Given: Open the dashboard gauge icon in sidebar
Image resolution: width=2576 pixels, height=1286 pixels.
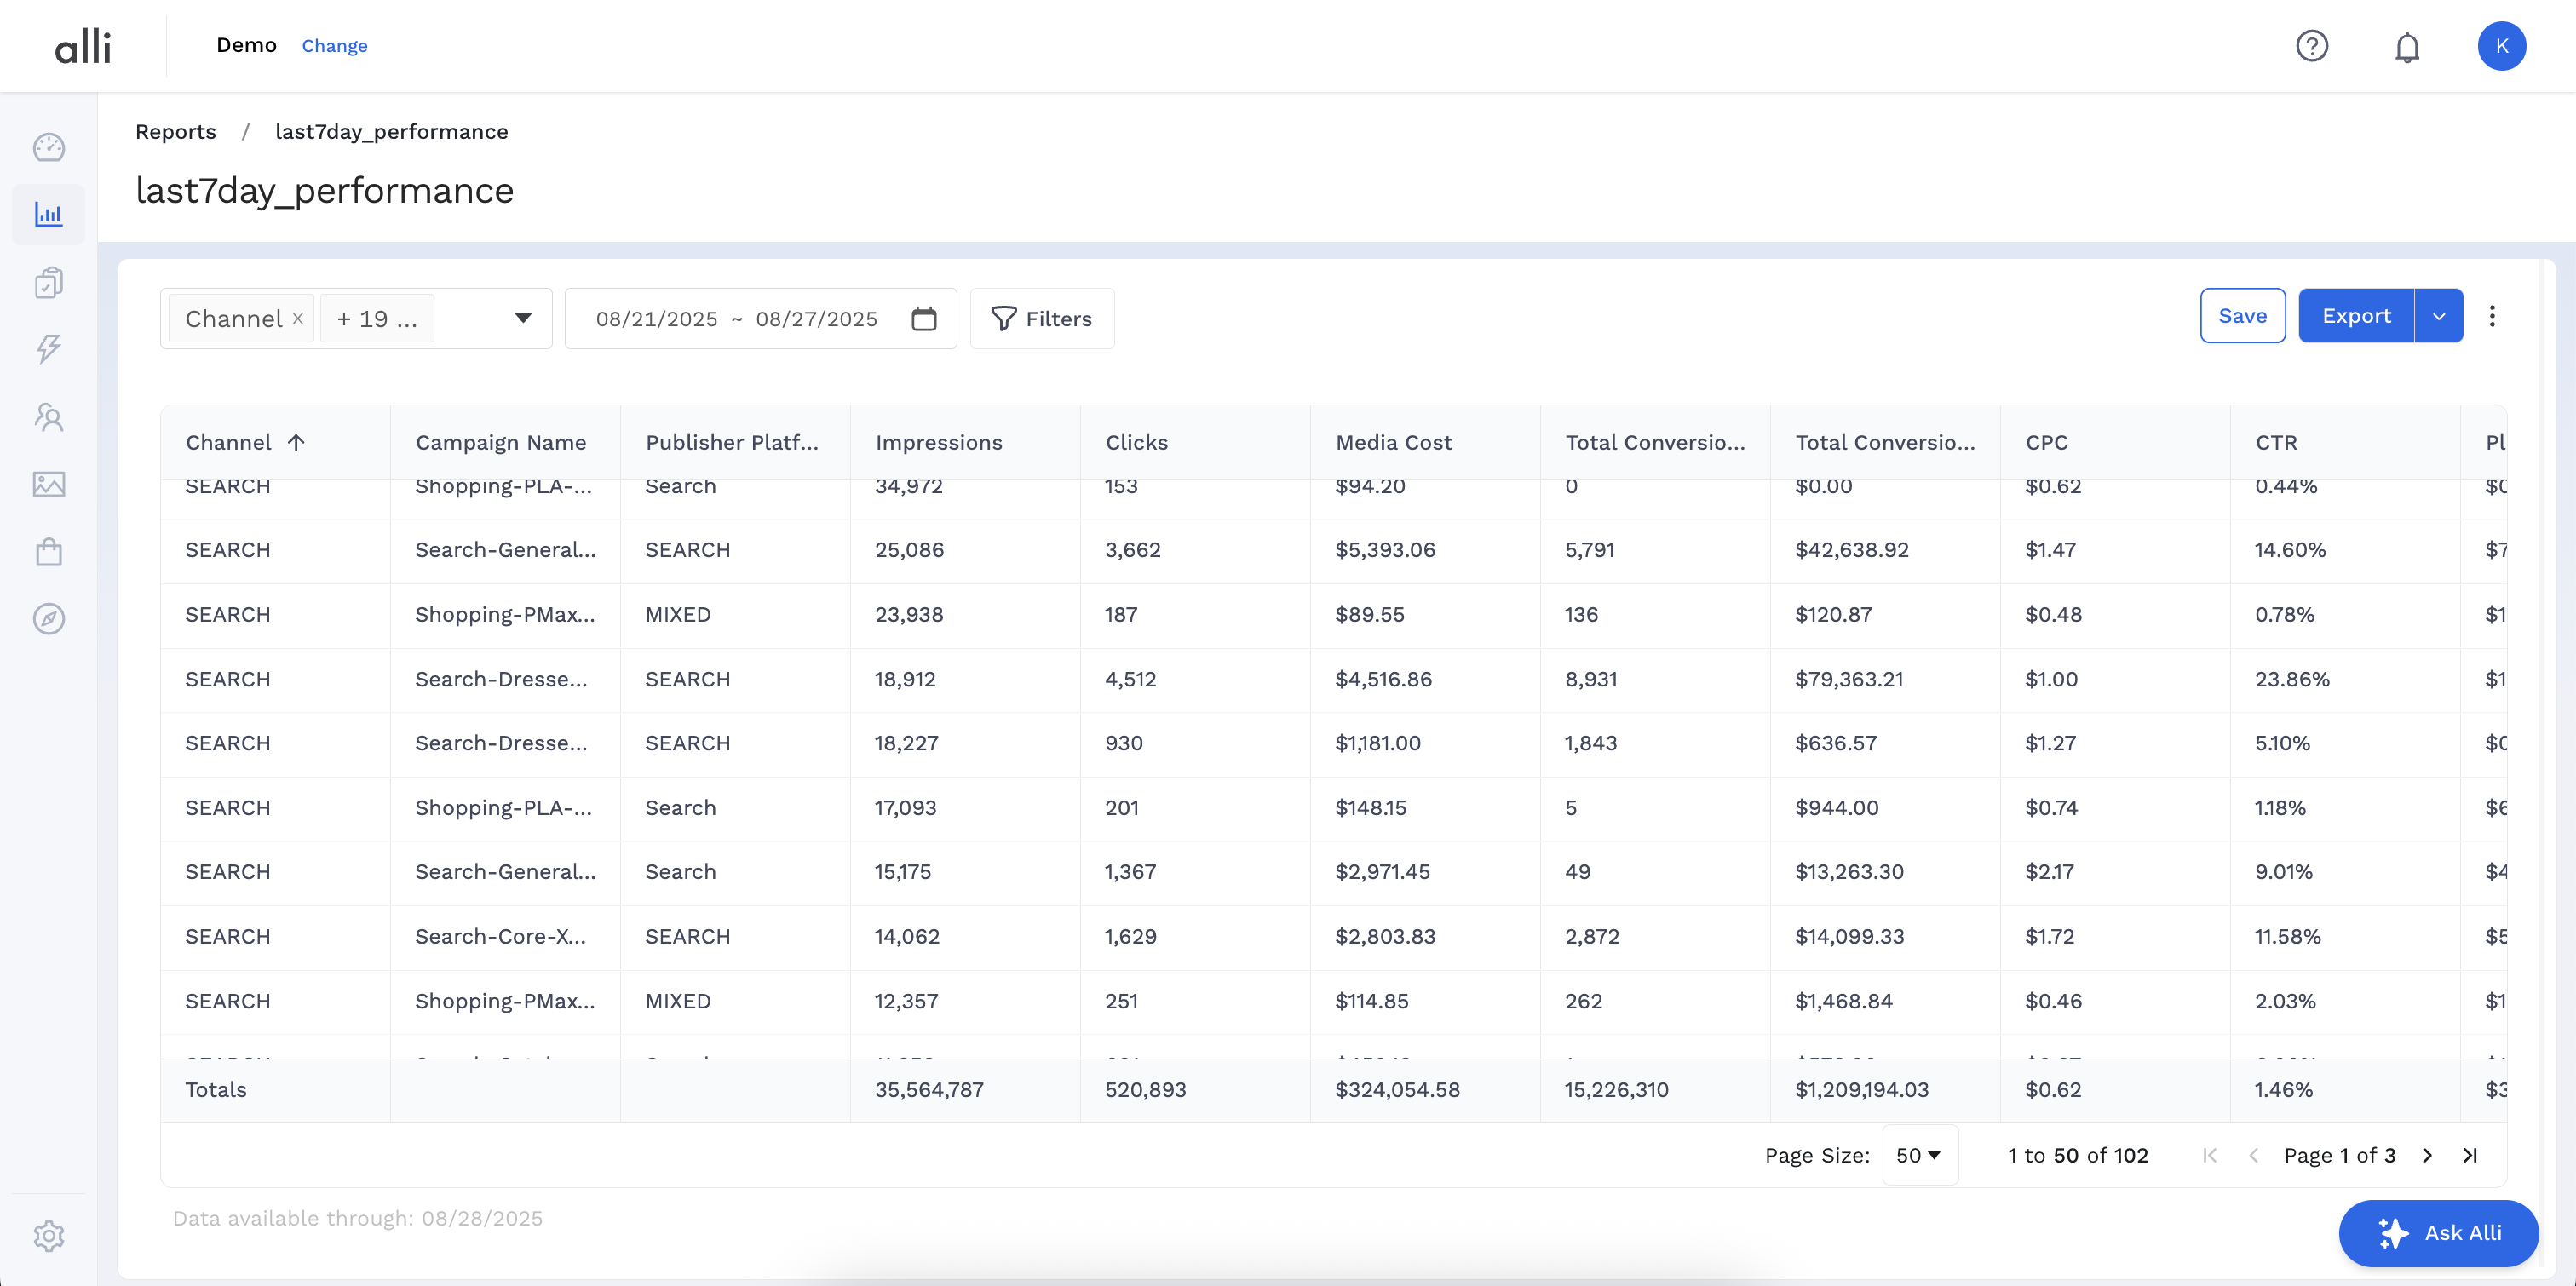Looking at the screenshot, I should [48, 148].
